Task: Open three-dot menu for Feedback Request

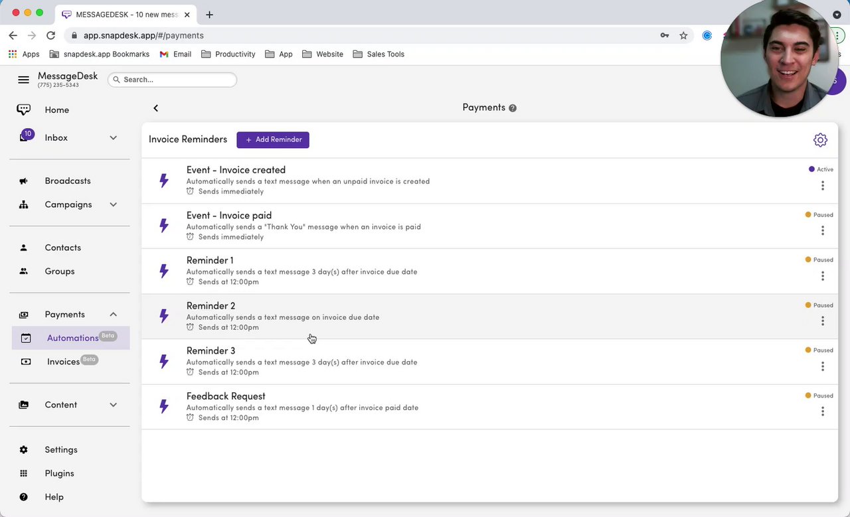Action: [x=822, y=411]
